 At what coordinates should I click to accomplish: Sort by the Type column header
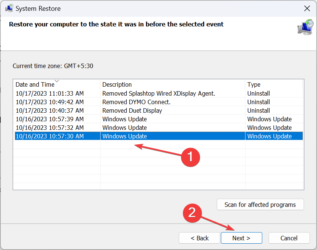(x=274, y=84)
